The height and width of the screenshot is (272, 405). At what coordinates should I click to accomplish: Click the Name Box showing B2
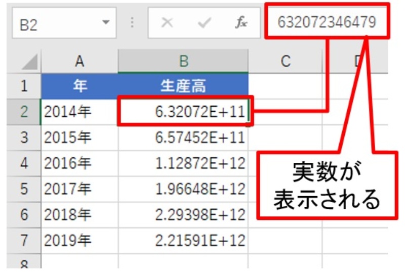[56, 23]
